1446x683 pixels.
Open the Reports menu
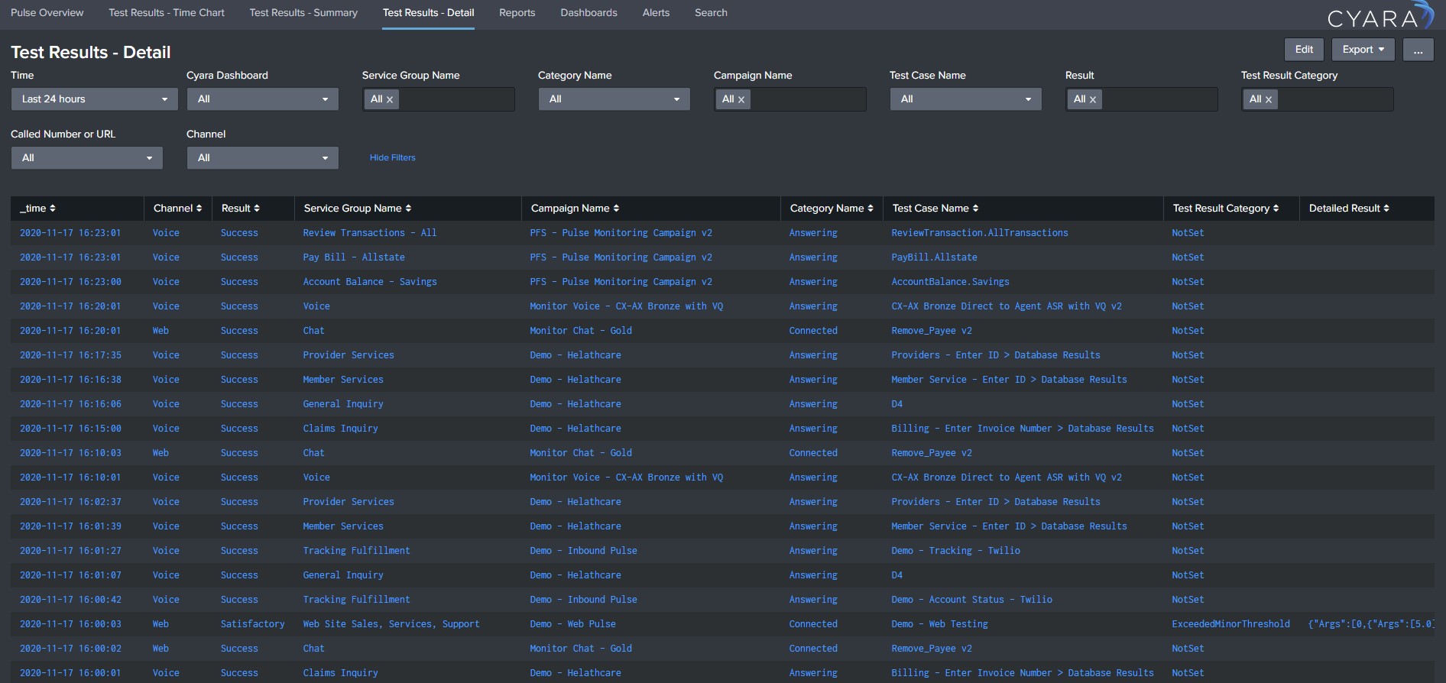[x=517, y=13]
